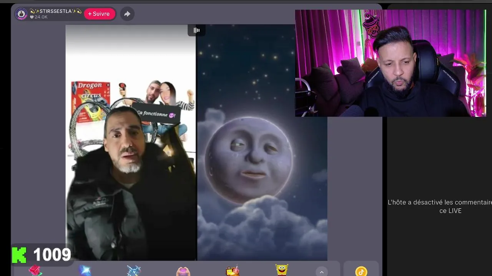The width and height of the screenshot is (492, 276).
Task: Toggle the audio bars indicator atop the split
Action: [x=196, y=30]
